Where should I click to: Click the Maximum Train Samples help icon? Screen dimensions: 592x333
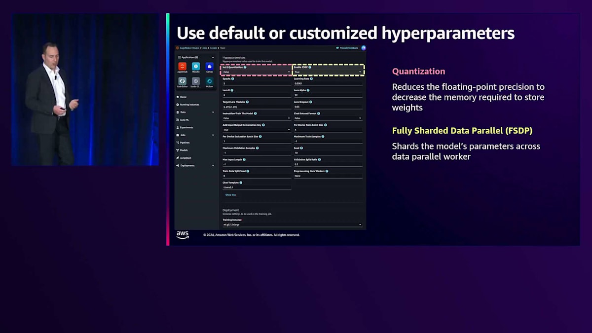pyautogui.click(x=323, y=136)
